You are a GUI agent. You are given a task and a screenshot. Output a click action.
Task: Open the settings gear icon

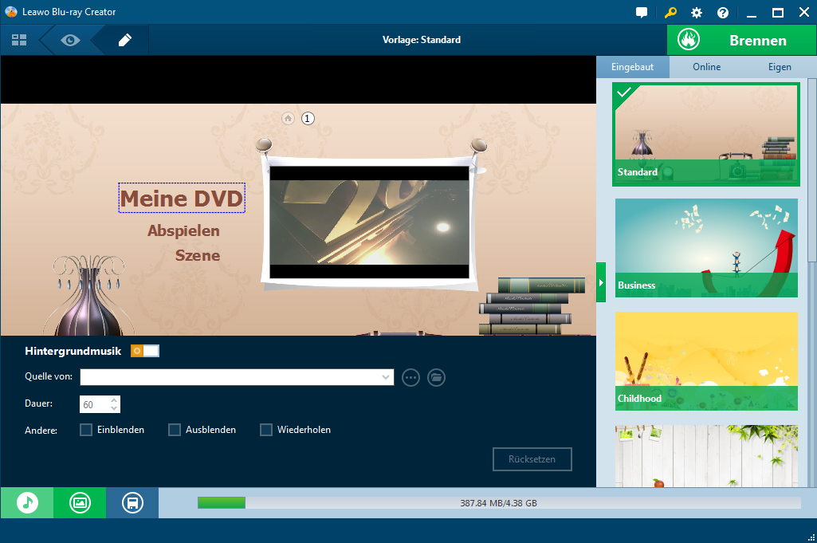point(697,13)
